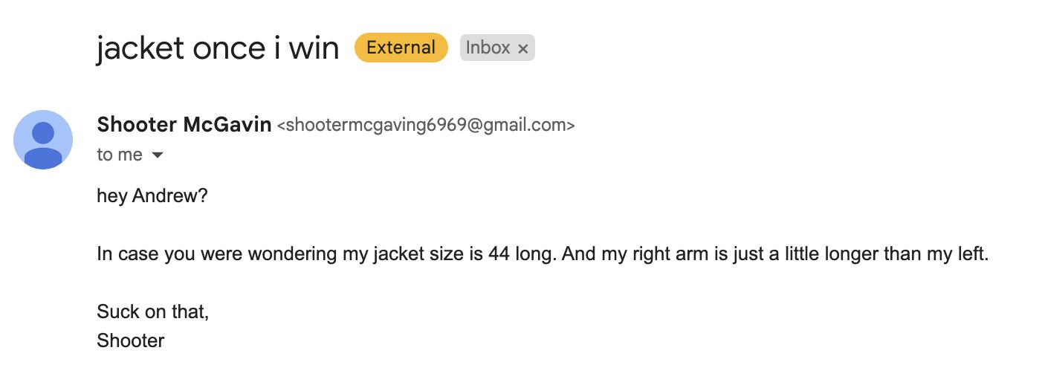Click the sender's profile avatar icon
This screenshot has height=388, width=1042.
pyautogui.click(x=43, y=140)
